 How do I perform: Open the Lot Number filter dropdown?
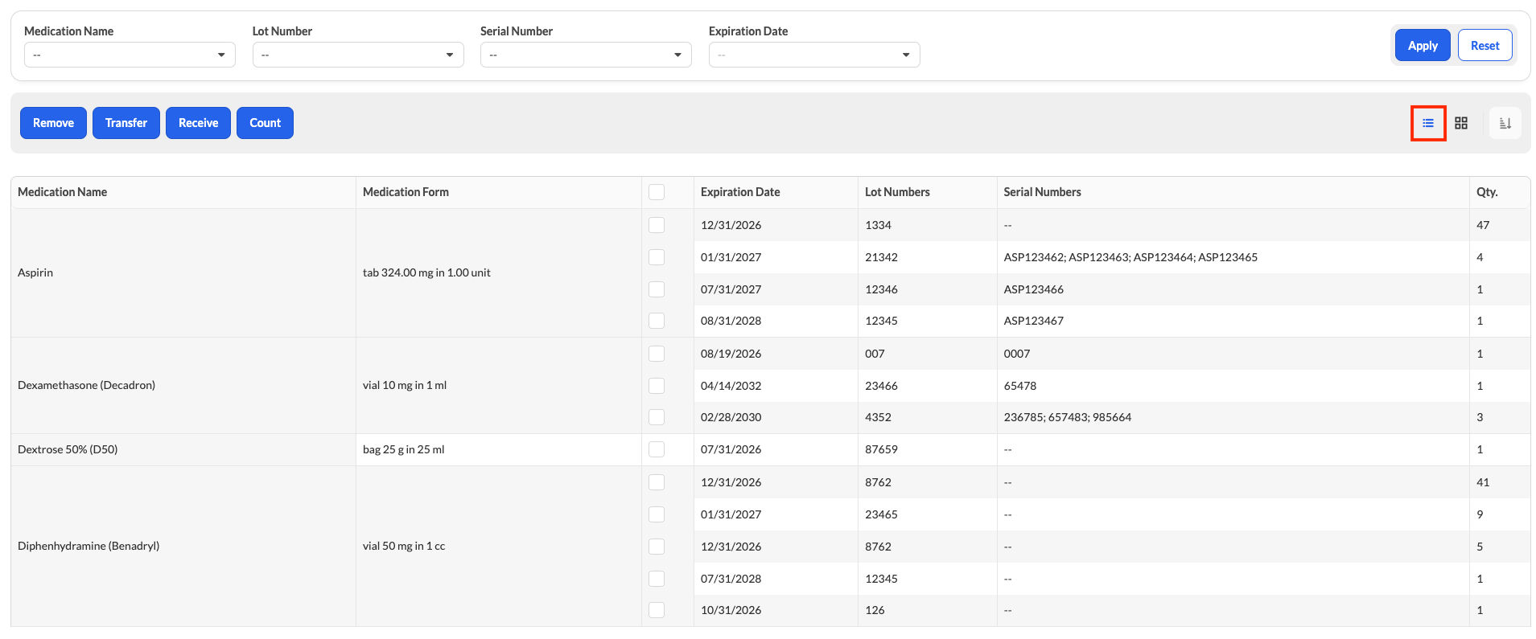pos(358,55)
